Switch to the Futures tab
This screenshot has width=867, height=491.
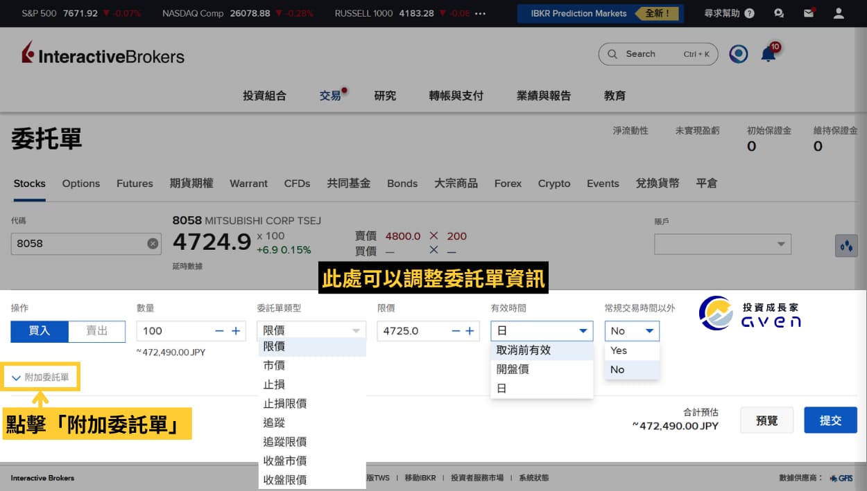(x=135, y=184)
